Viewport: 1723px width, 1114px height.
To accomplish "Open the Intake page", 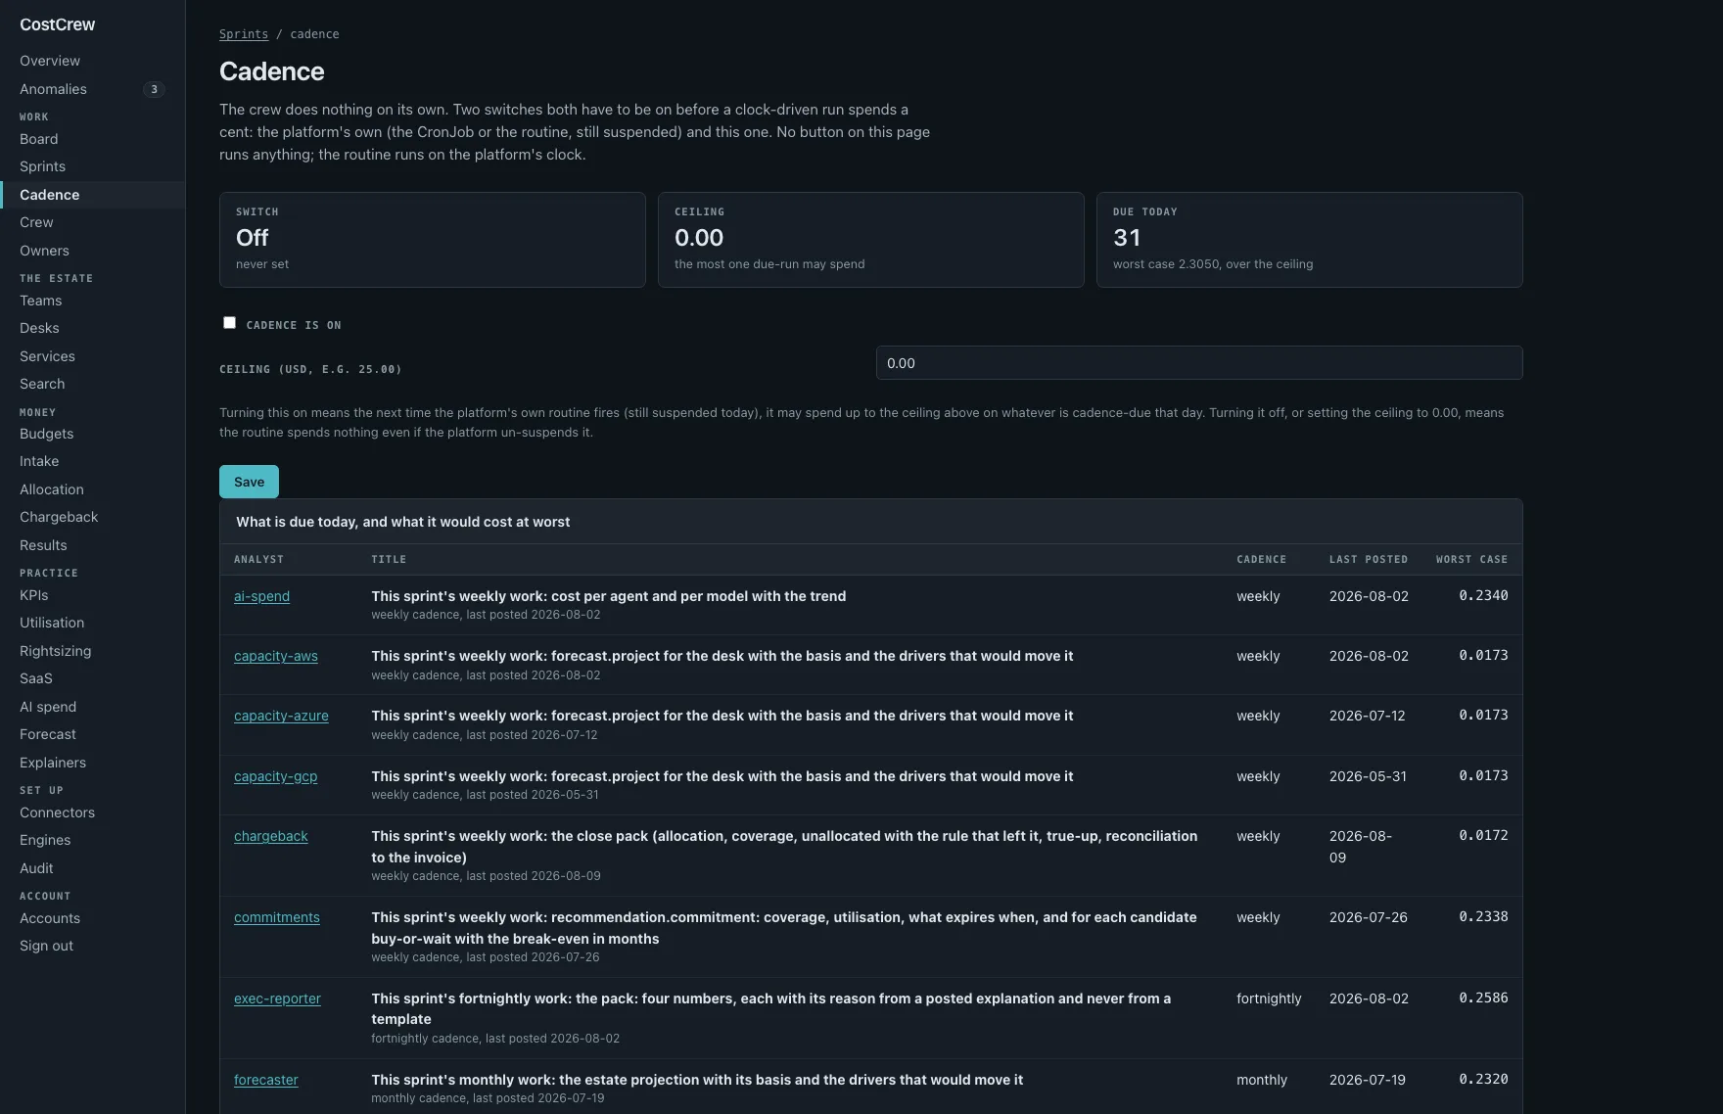I will click(92, 461).
